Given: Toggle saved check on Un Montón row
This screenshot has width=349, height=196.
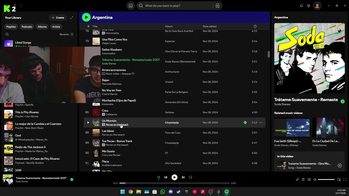Looking at the screenshot, I should coord(245,122).
